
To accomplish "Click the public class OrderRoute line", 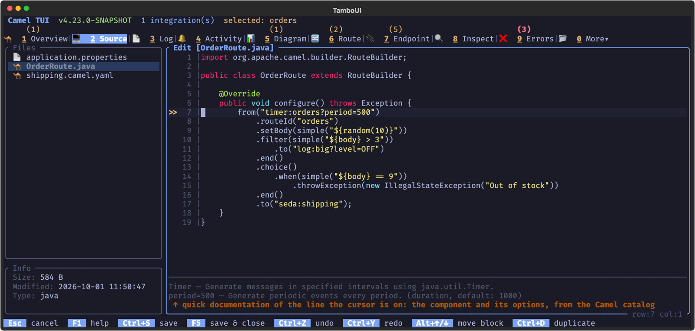I will (x=306, y=76).
